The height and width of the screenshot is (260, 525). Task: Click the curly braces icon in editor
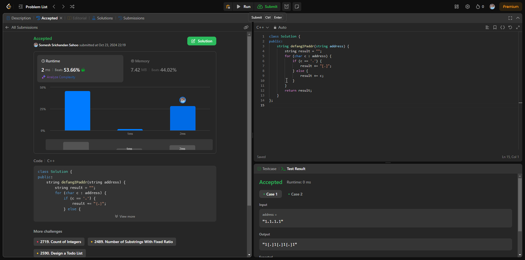[503, 27]
